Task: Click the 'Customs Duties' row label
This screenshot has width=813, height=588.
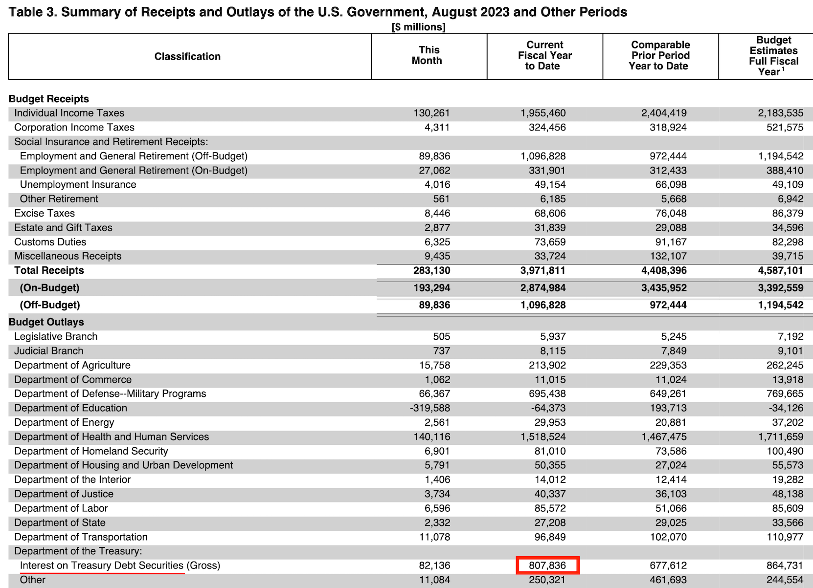Action: click(x=50, y=242)
